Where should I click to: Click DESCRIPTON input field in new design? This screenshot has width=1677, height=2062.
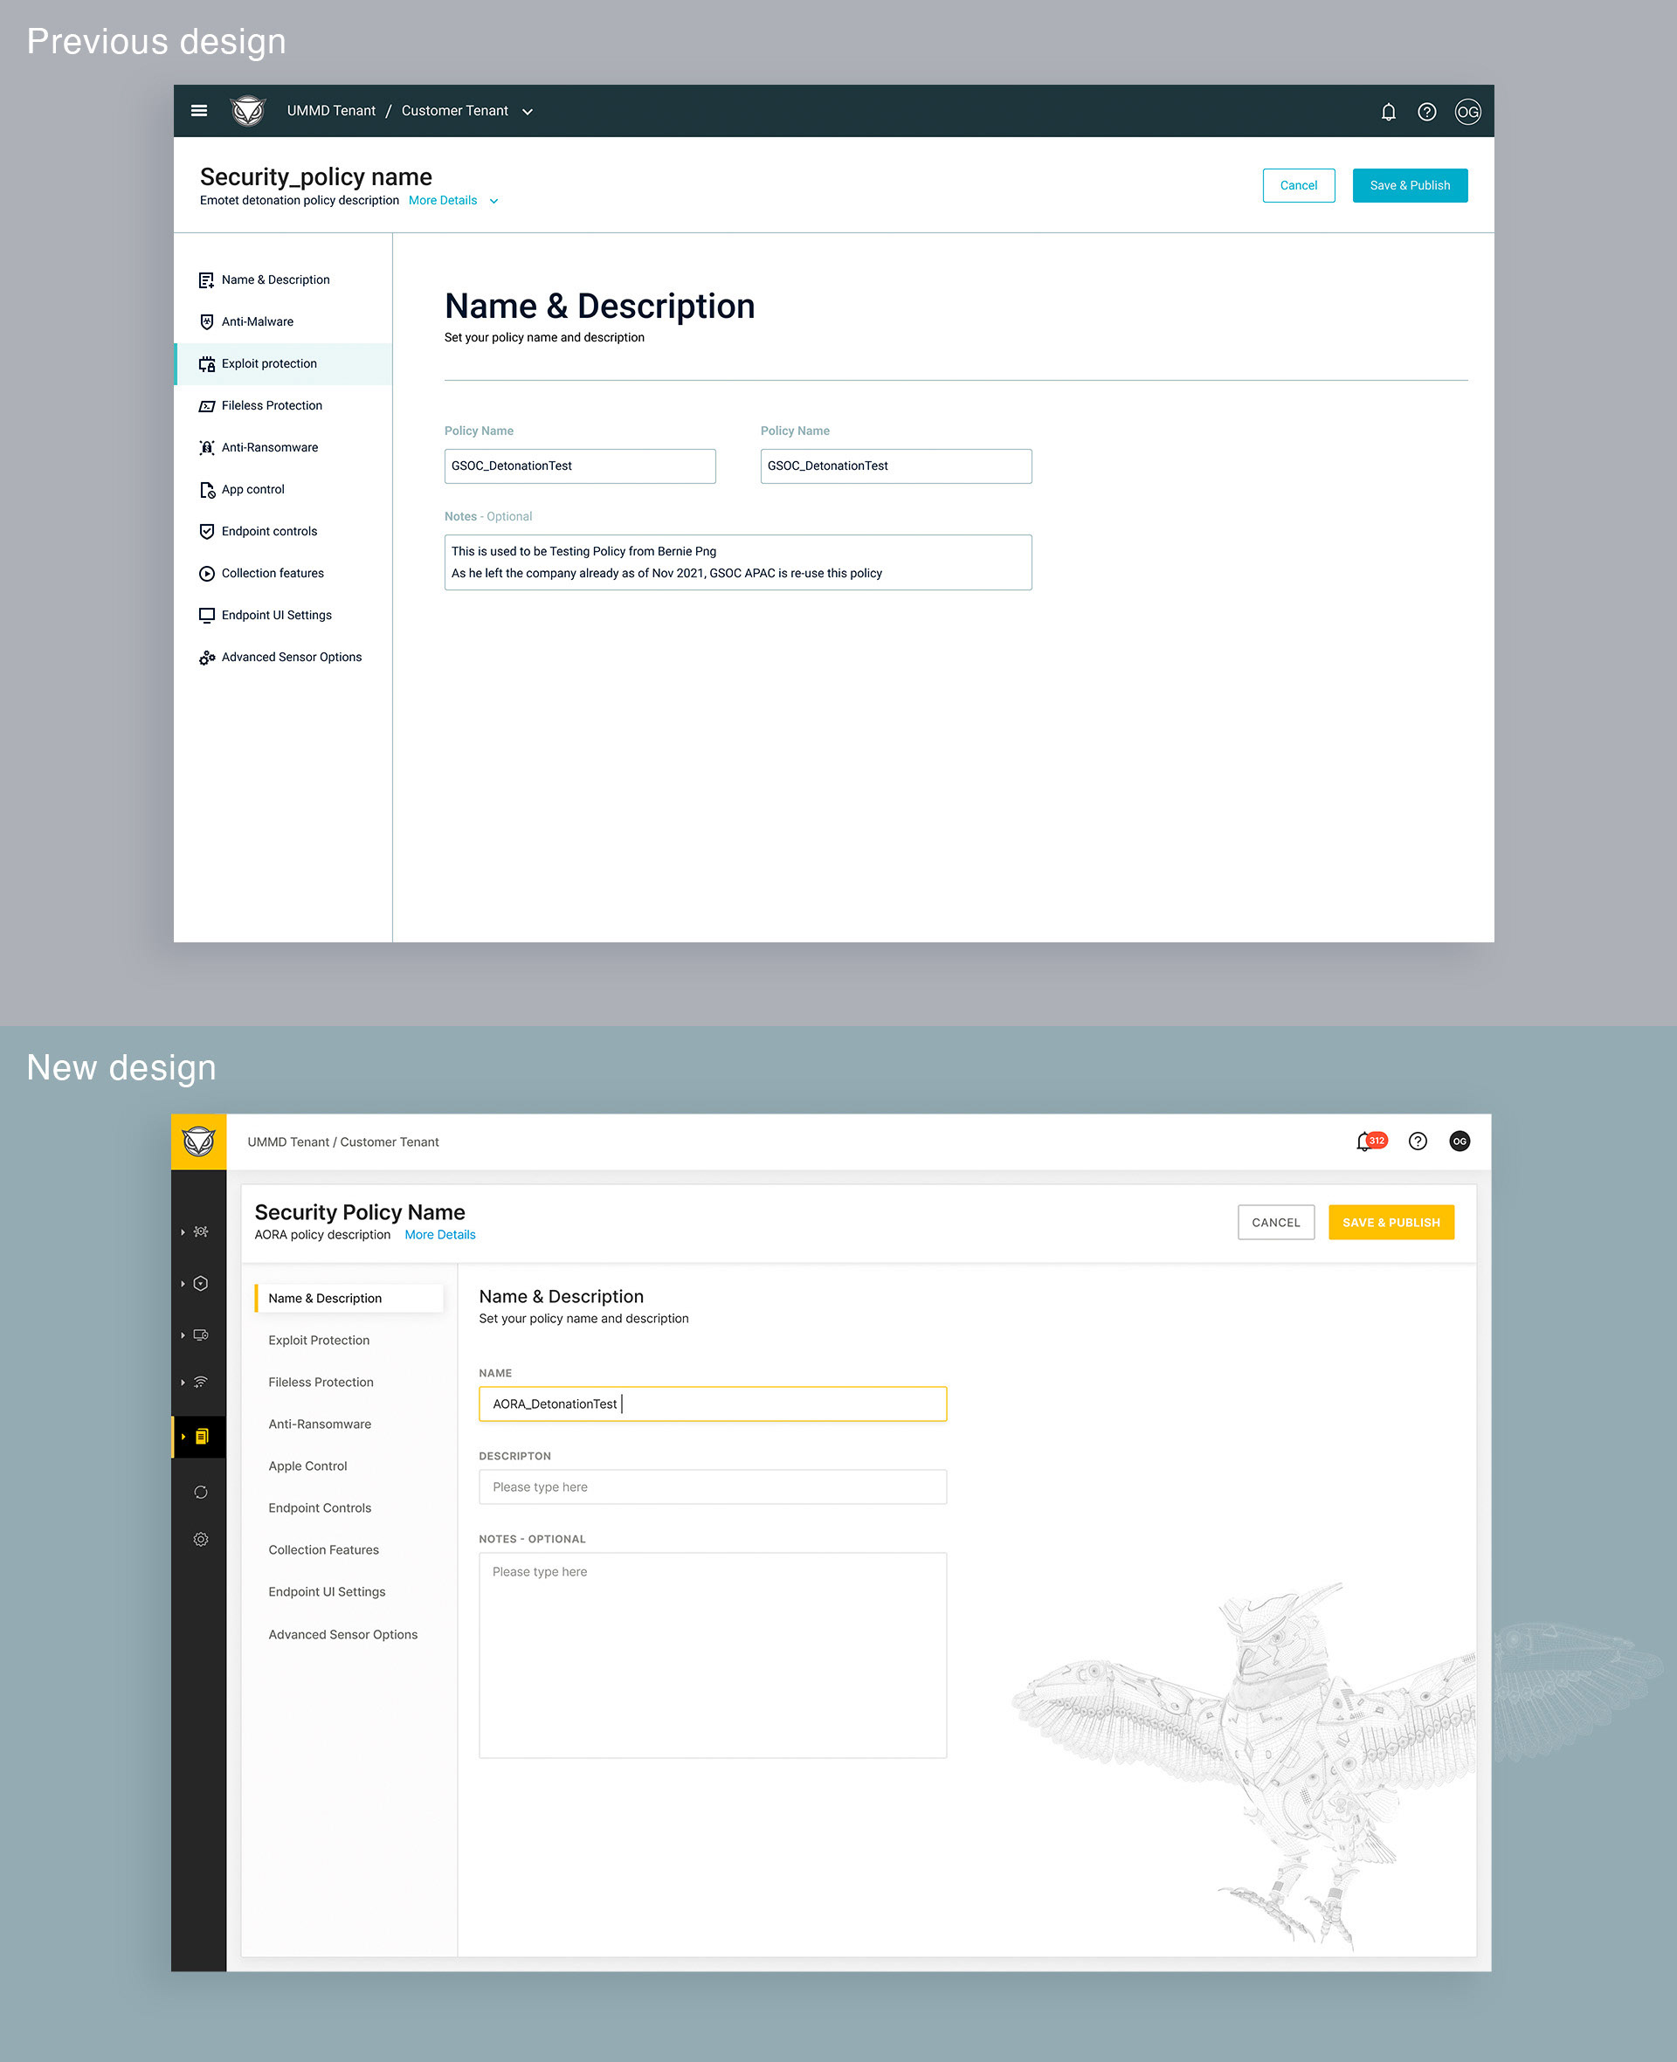pos(713,1487)
